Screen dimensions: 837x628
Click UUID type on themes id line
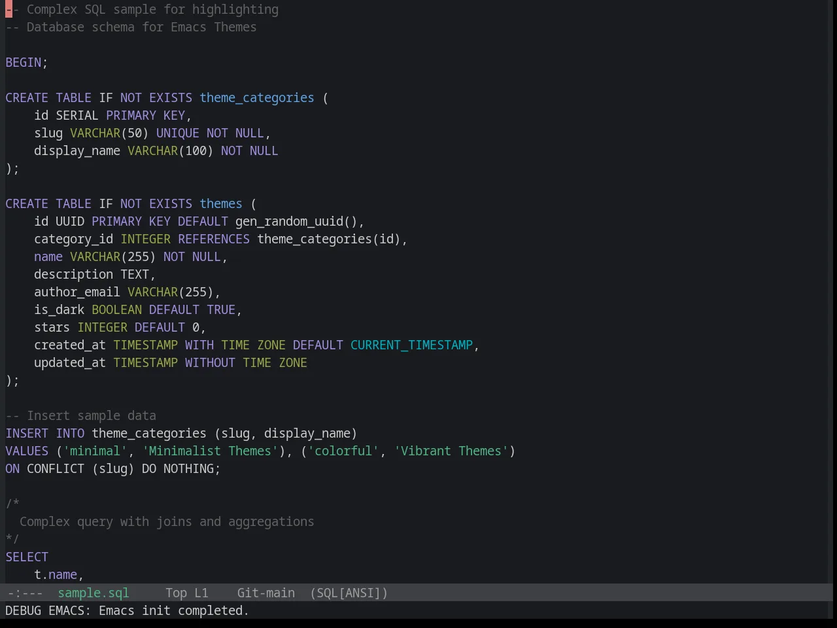(x=70, y=221)
